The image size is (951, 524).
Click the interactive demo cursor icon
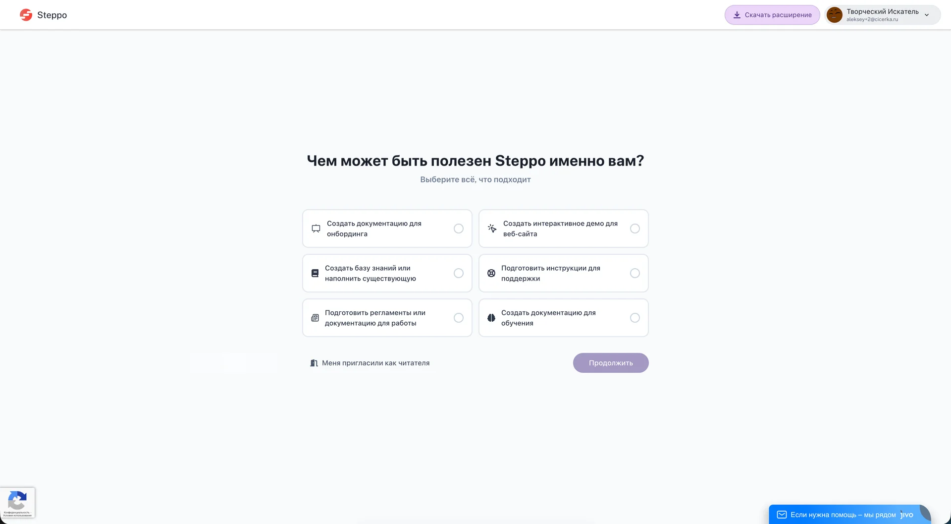[x=492, y=229]
